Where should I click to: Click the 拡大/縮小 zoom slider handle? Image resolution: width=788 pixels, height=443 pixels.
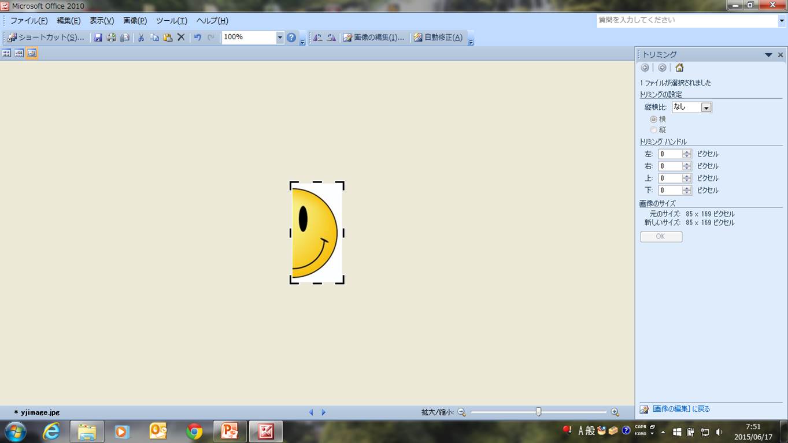pyautogui.click(x=538, y=412)
